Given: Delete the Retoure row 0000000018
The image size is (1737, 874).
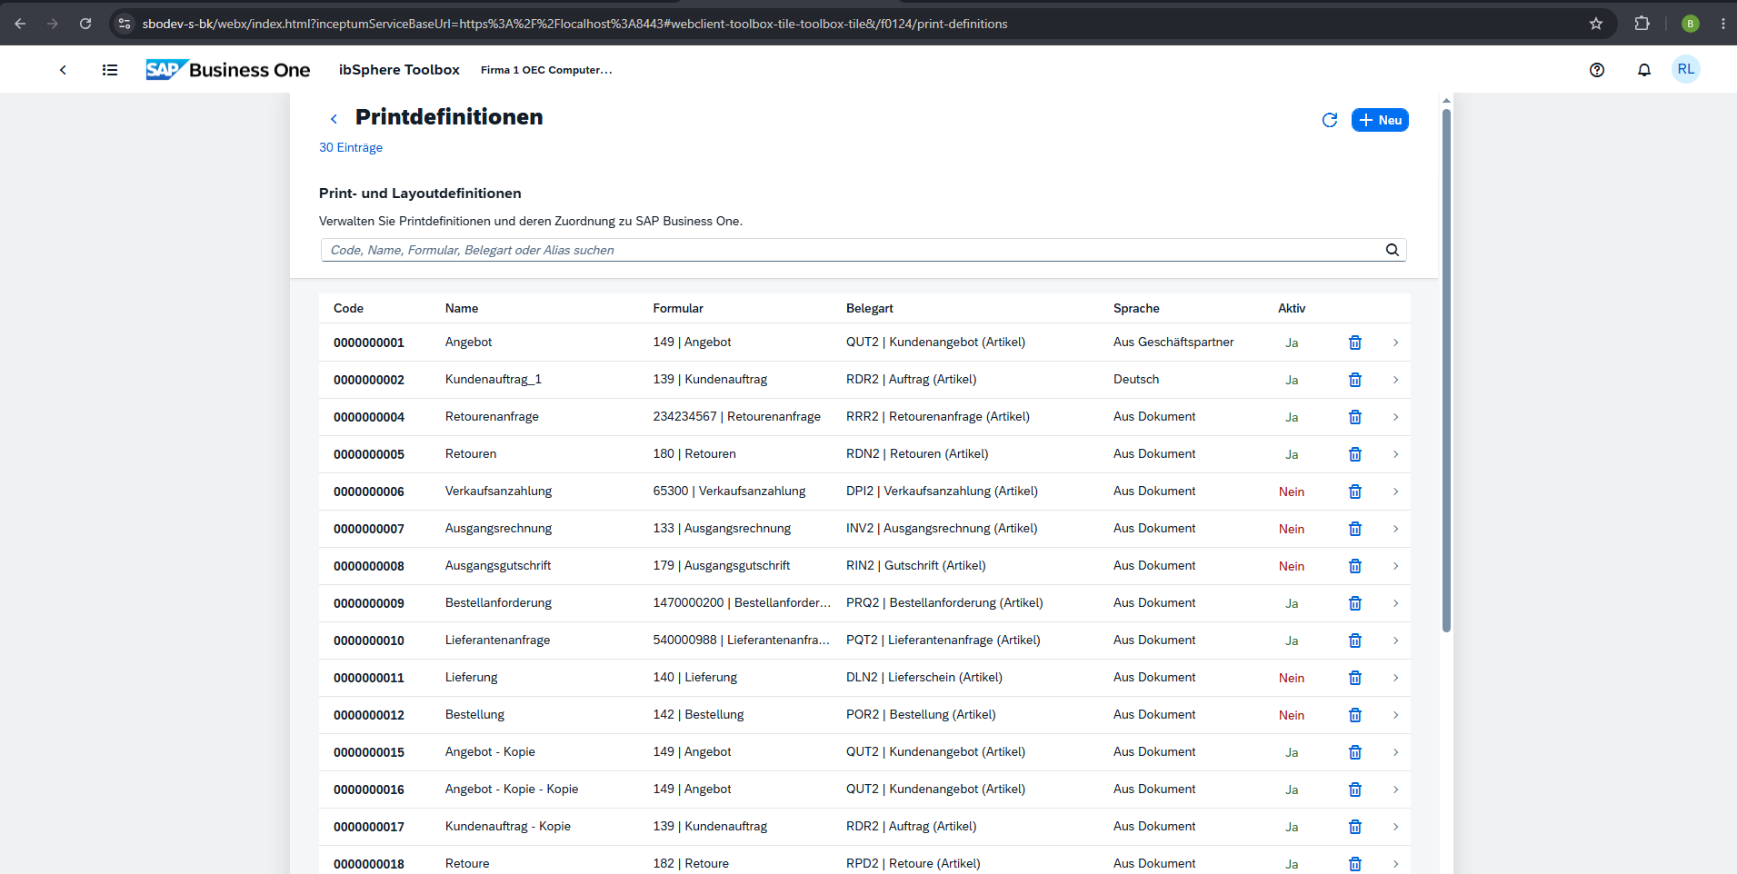Looking at the screenshot, I should [1354, 864].
